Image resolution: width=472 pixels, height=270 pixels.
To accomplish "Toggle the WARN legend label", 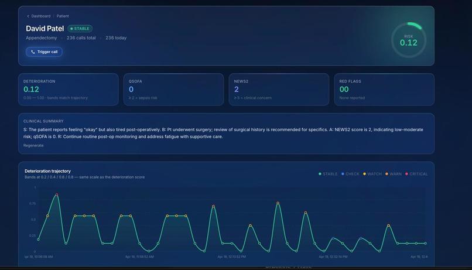I will pyautogui.click(x=395, y=174).
